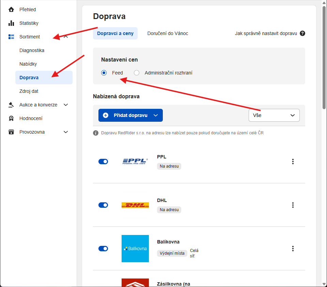Image resolution: width=327 pixels, height=287 pixels.
Task: Go to Nabídky under Sortiment
Action: [28, 64]
